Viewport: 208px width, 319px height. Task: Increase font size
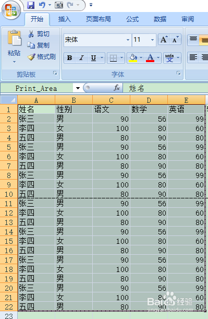pyautogui.click(x=164, y=40)
